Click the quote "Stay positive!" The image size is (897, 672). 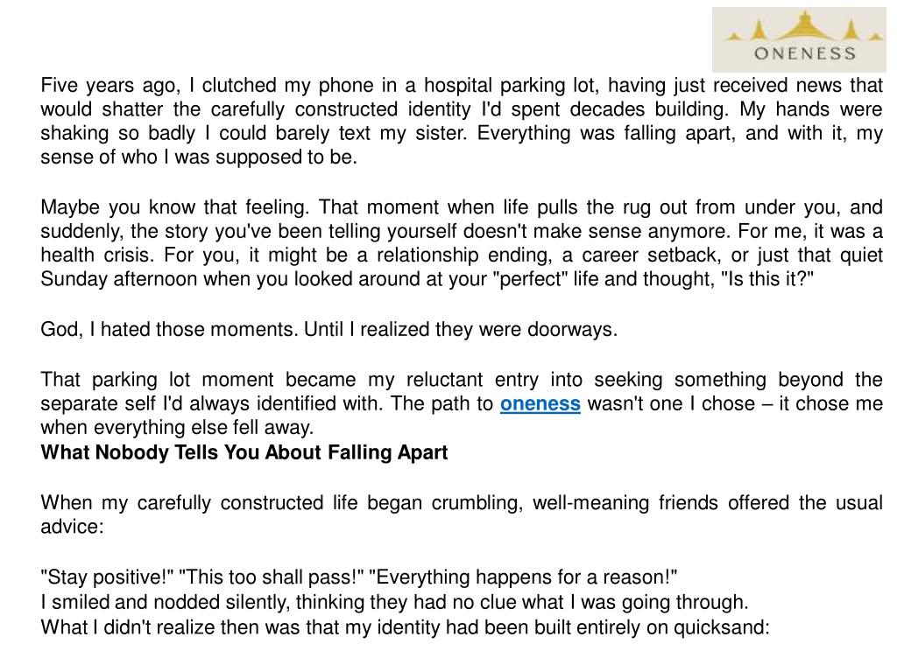click(107, 577)
